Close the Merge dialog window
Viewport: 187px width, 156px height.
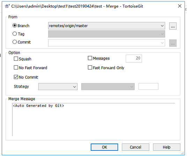180,6
